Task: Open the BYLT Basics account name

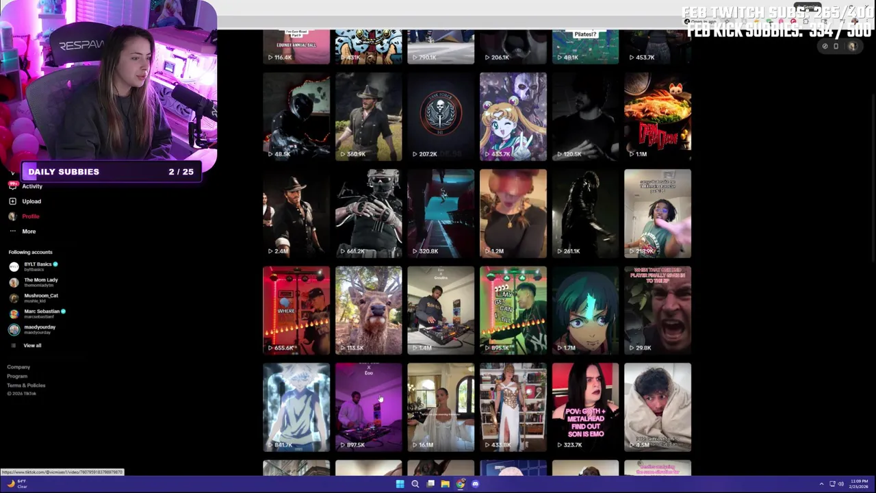Action: tap(38, 264)
